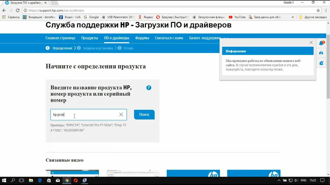Go to Главная страница nav item
330x185 pixels.
click(x=60, y=38)
